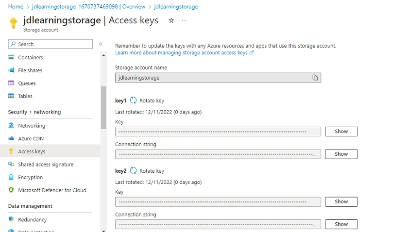Viewport: 408px width, 232px height.
Task: Click the File shares icon
Action: pyautogui.click(x=11, y=70)
